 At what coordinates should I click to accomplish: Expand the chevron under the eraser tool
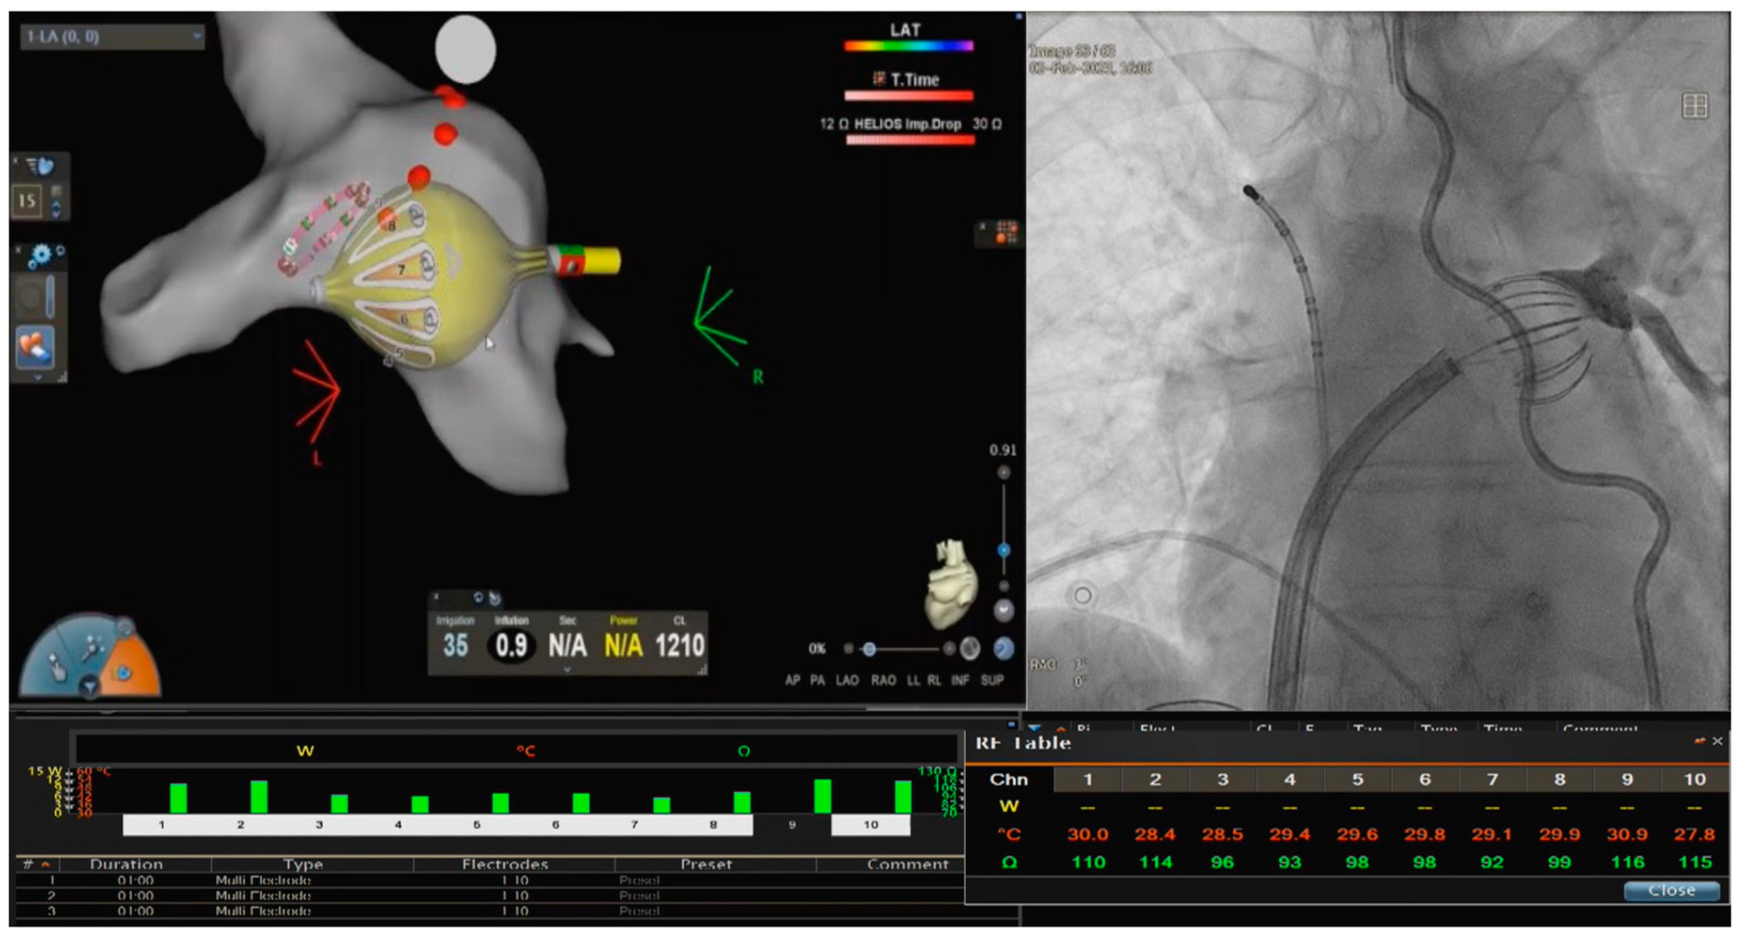coord(38,378)
